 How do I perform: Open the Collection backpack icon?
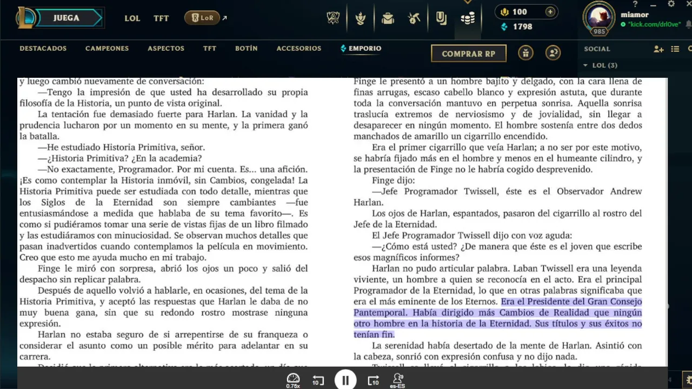click(387, 18)
